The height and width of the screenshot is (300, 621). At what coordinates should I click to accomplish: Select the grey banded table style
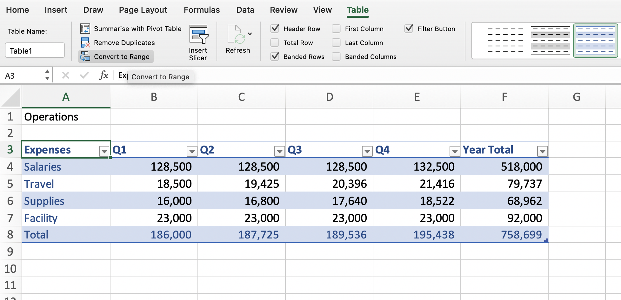[x=550, y=41]
